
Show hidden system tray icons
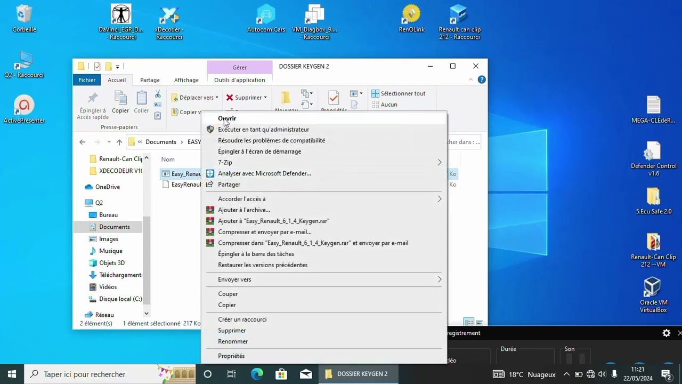566,374
